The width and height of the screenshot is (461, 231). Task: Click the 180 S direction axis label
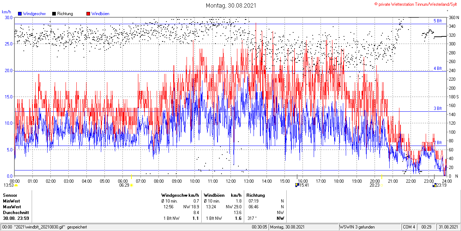click(453, 97)
